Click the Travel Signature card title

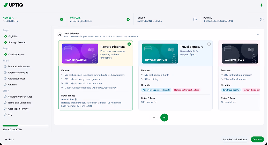pos(192,47)
